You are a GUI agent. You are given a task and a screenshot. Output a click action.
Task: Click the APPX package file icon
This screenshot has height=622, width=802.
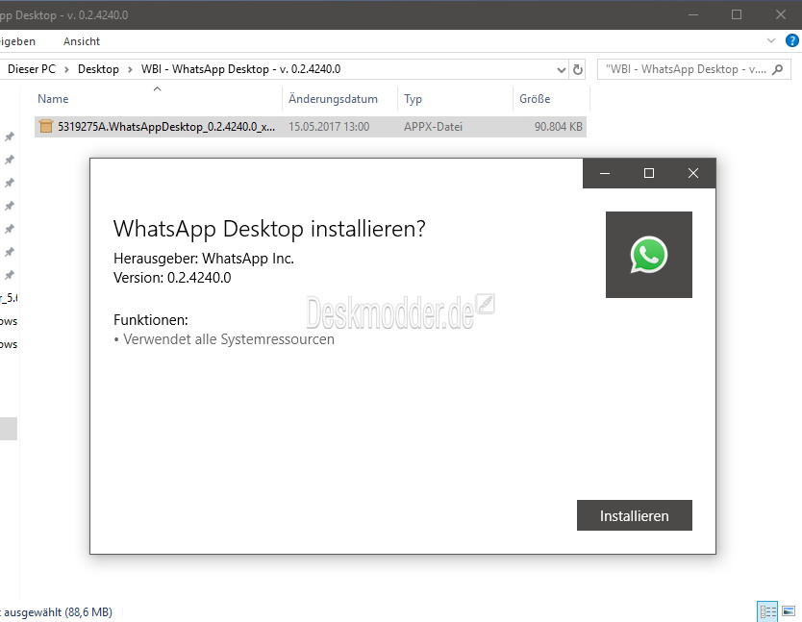click(x=46, y=126)
